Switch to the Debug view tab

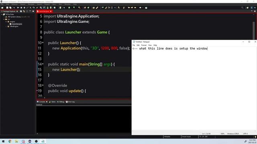point(61,102)
